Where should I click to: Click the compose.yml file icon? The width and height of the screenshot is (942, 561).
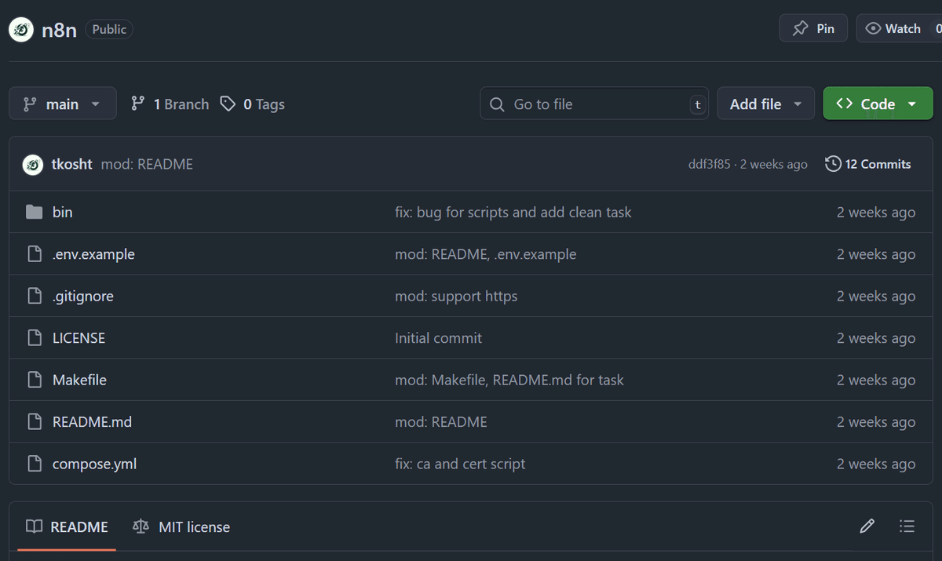coord(34,464)
